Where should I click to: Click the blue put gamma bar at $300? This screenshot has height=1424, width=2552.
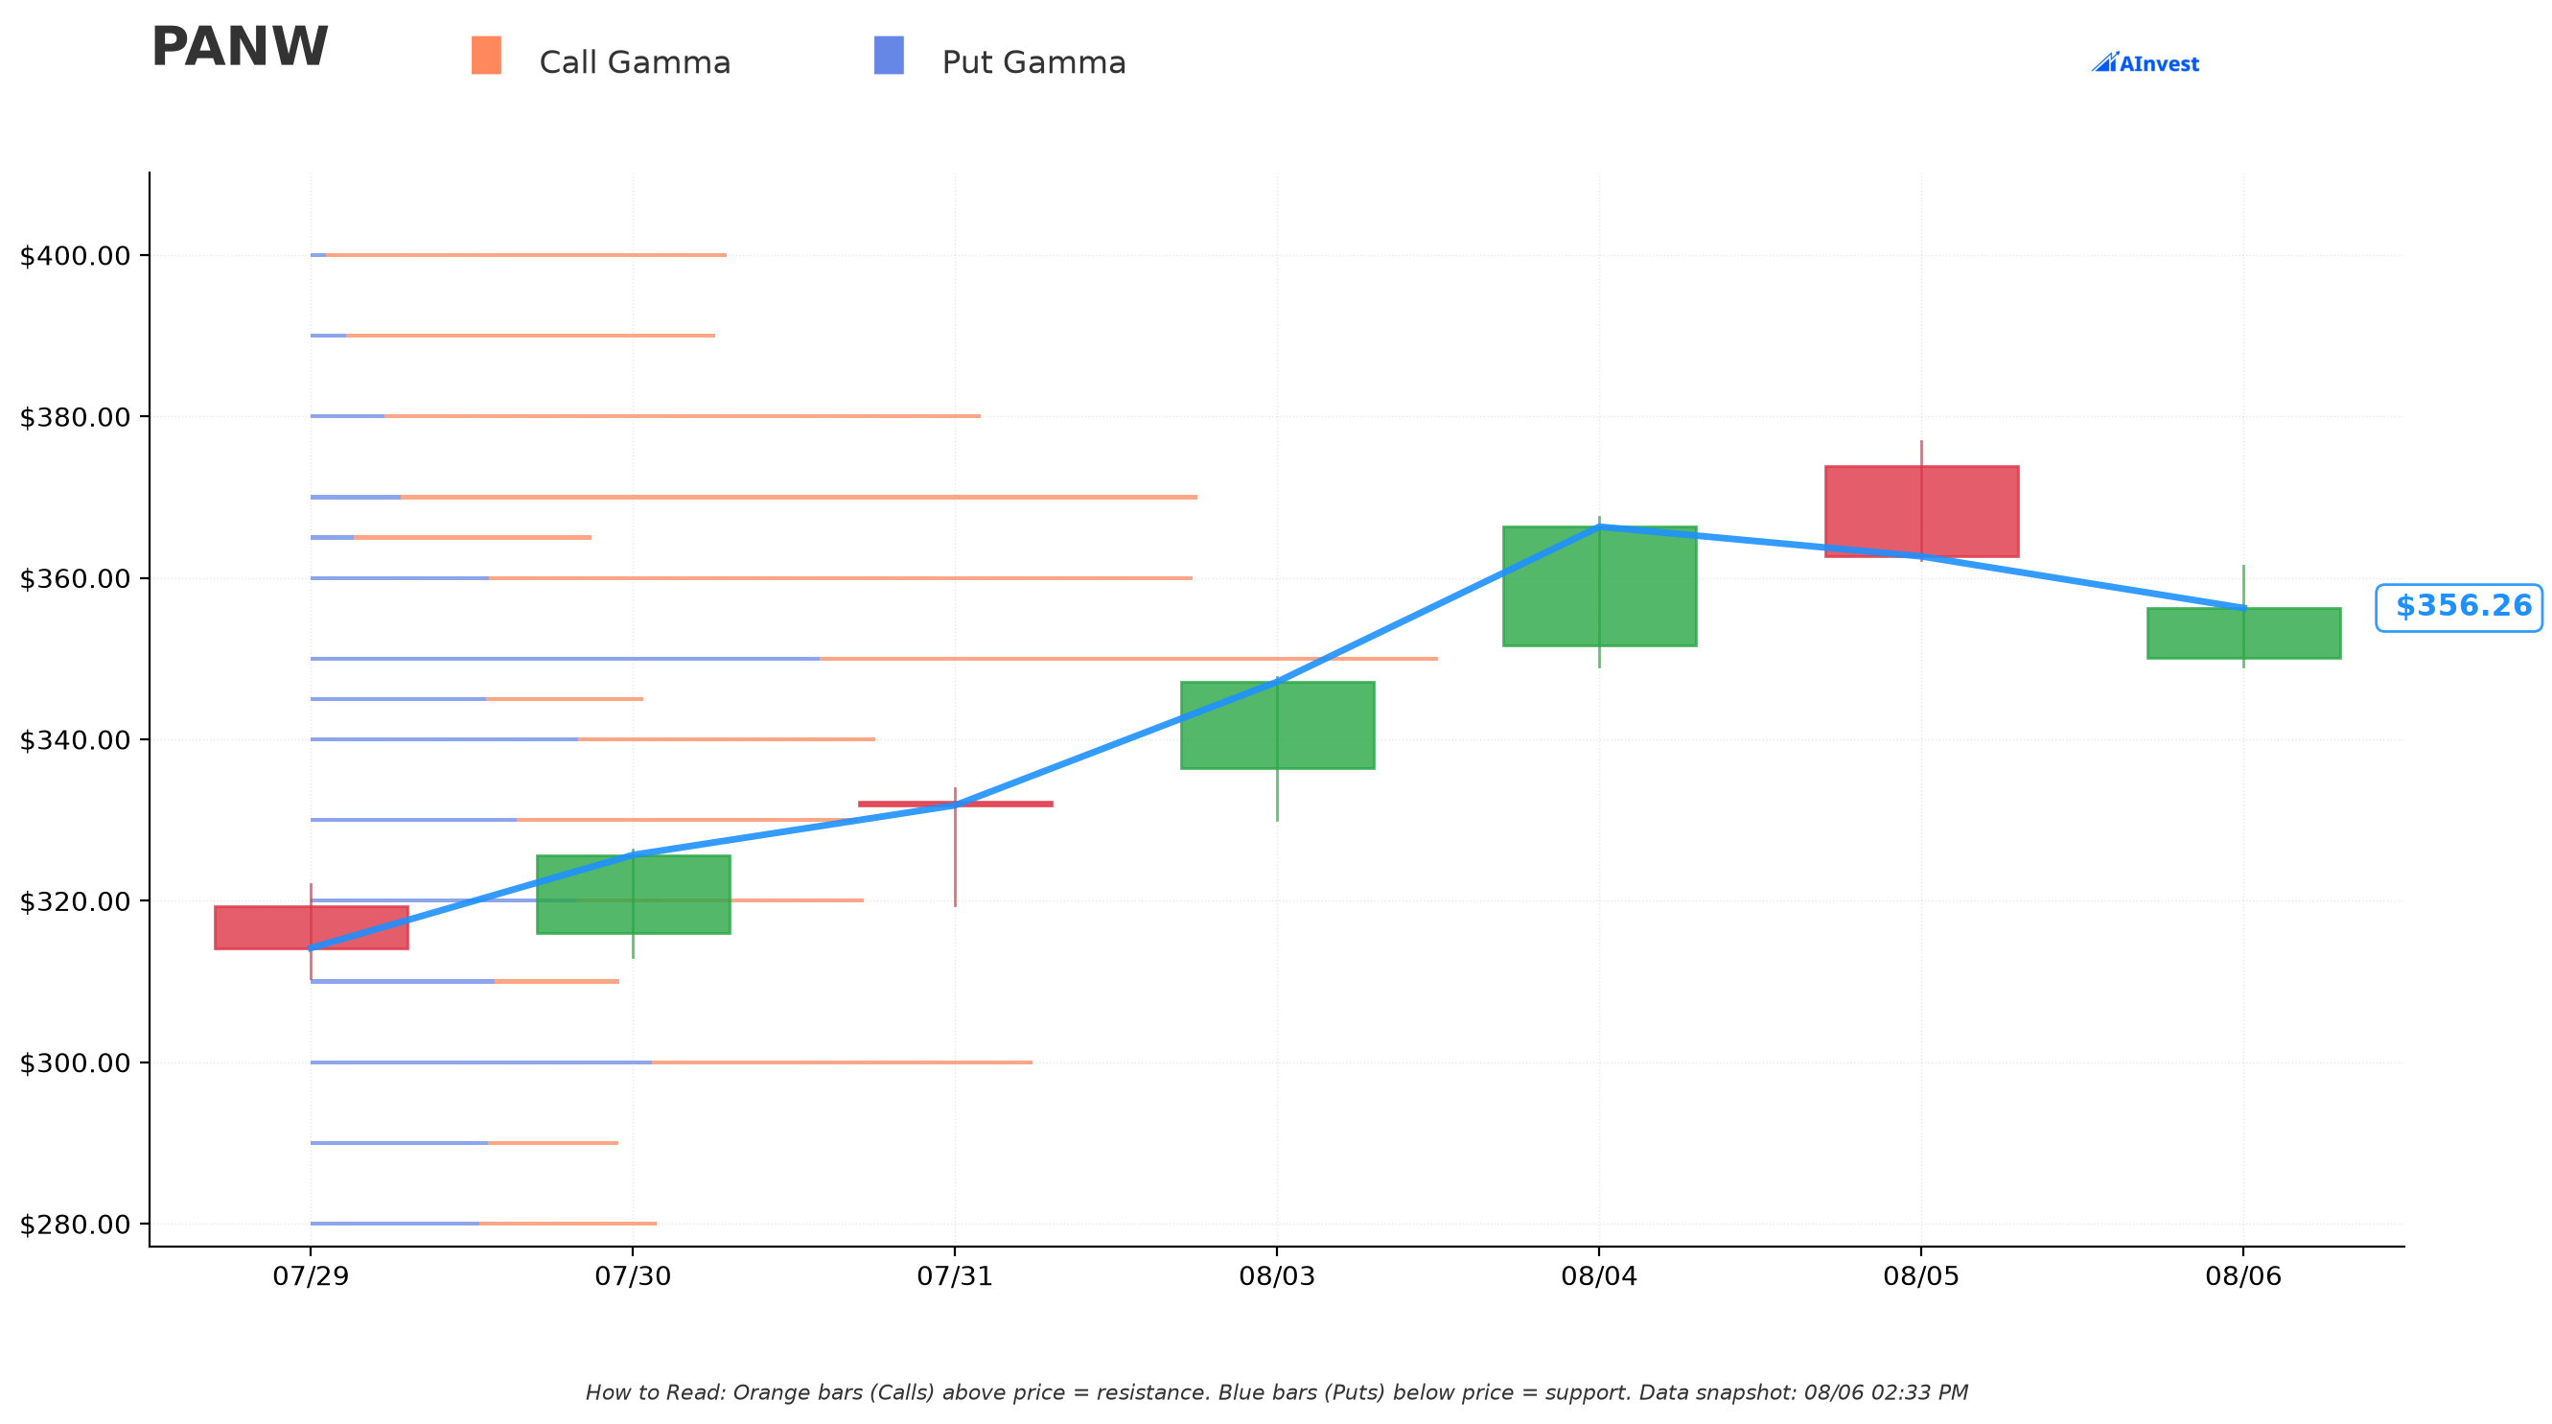tap(480, 1062)
